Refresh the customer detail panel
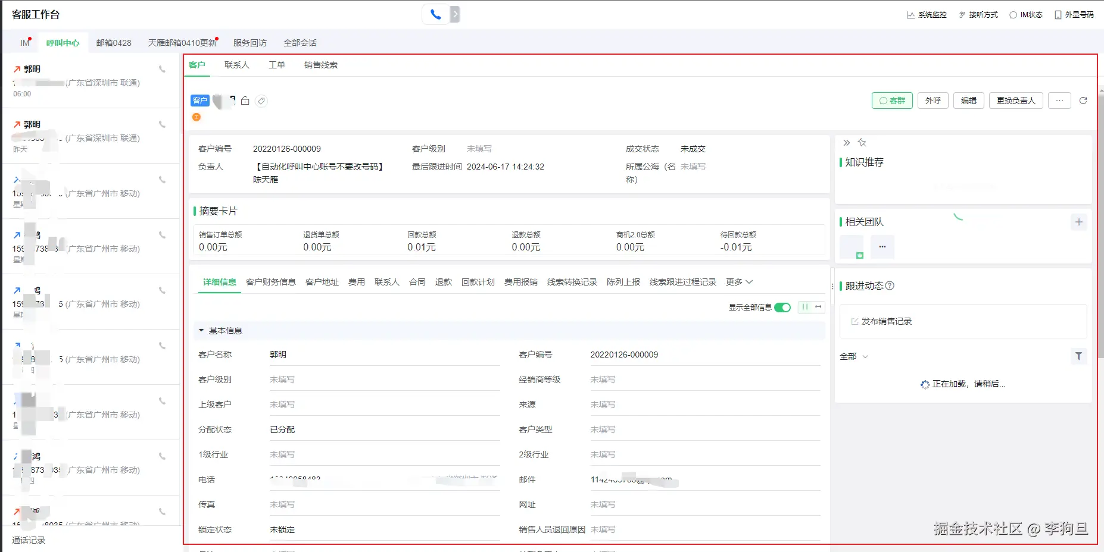Viewport: 1104px width, 552px height. click(1083, 101)
